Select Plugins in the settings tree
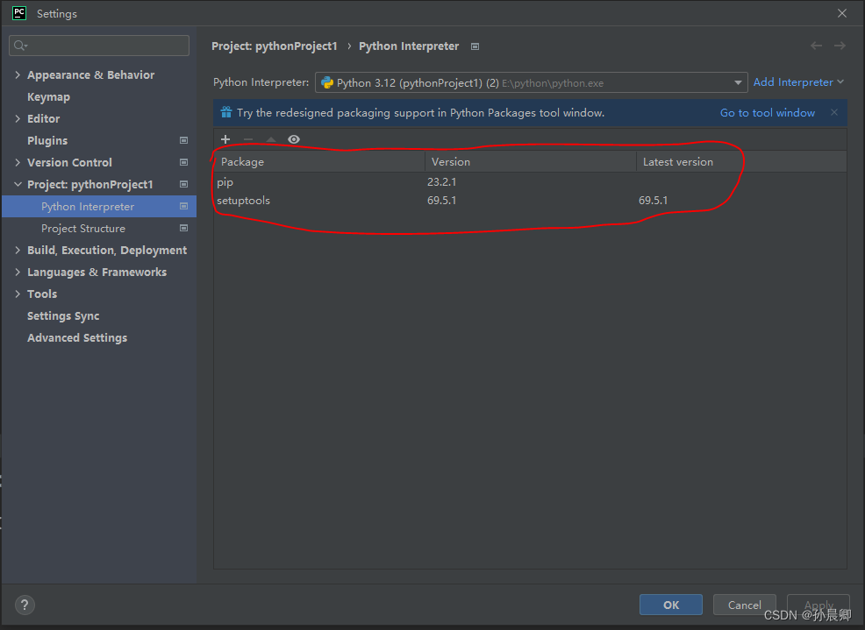 47,140
